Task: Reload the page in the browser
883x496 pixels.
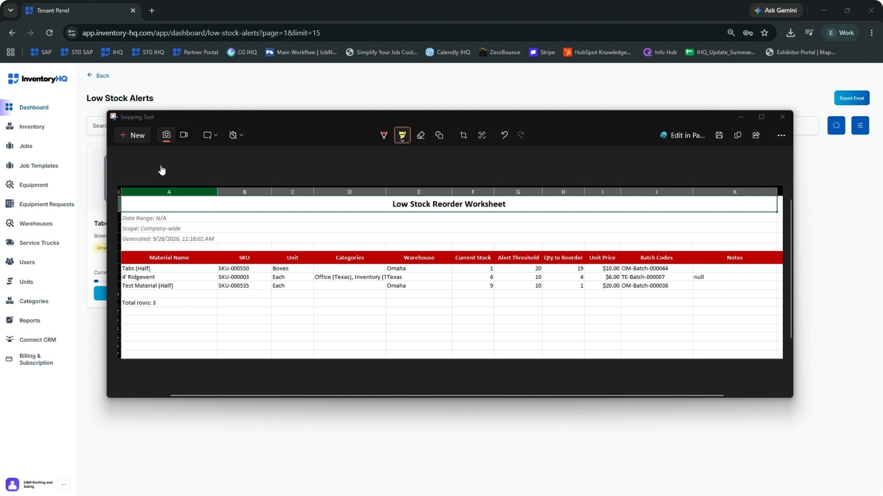Action: coord(49,33)
